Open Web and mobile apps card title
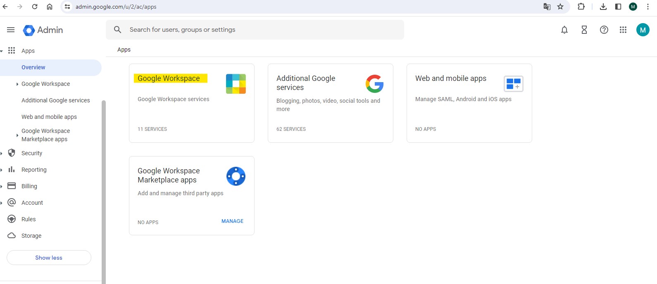The width and height of the screenshot is (657, 284). 451,78
